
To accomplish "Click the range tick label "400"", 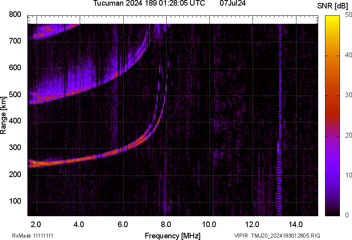I will (x=15, y=121).
